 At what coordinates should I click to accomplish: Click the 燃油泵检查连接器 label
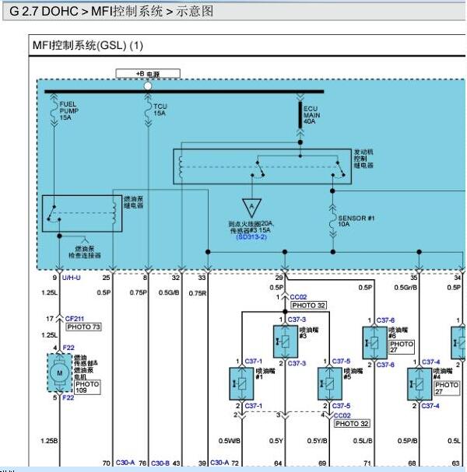tap(85, 252)
